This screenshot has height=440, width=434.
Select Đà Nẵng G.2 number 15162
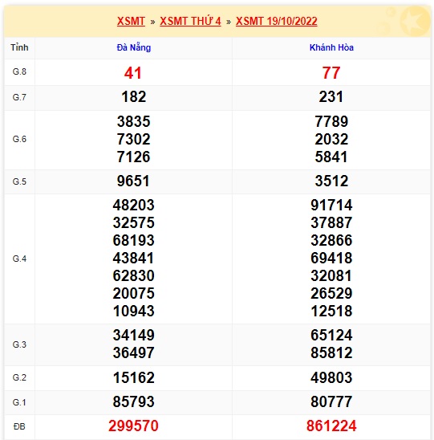(x=134, y=377)
